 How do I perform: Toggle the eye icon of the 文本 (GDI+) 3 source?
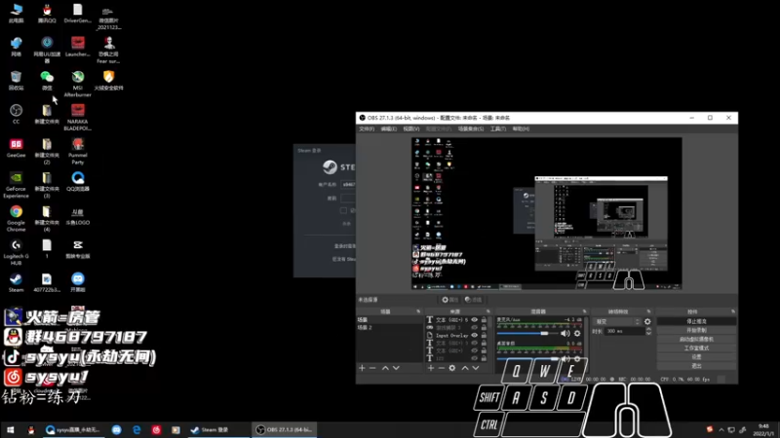coord(475,343)
